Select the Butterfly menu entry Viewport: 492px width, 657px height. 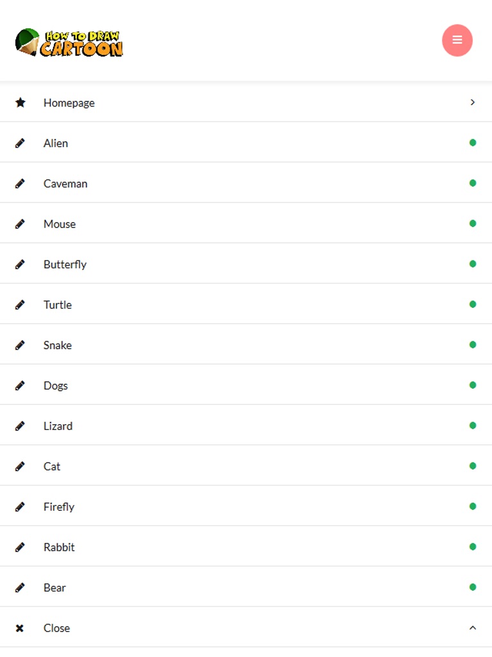click(x=65, y=264)
